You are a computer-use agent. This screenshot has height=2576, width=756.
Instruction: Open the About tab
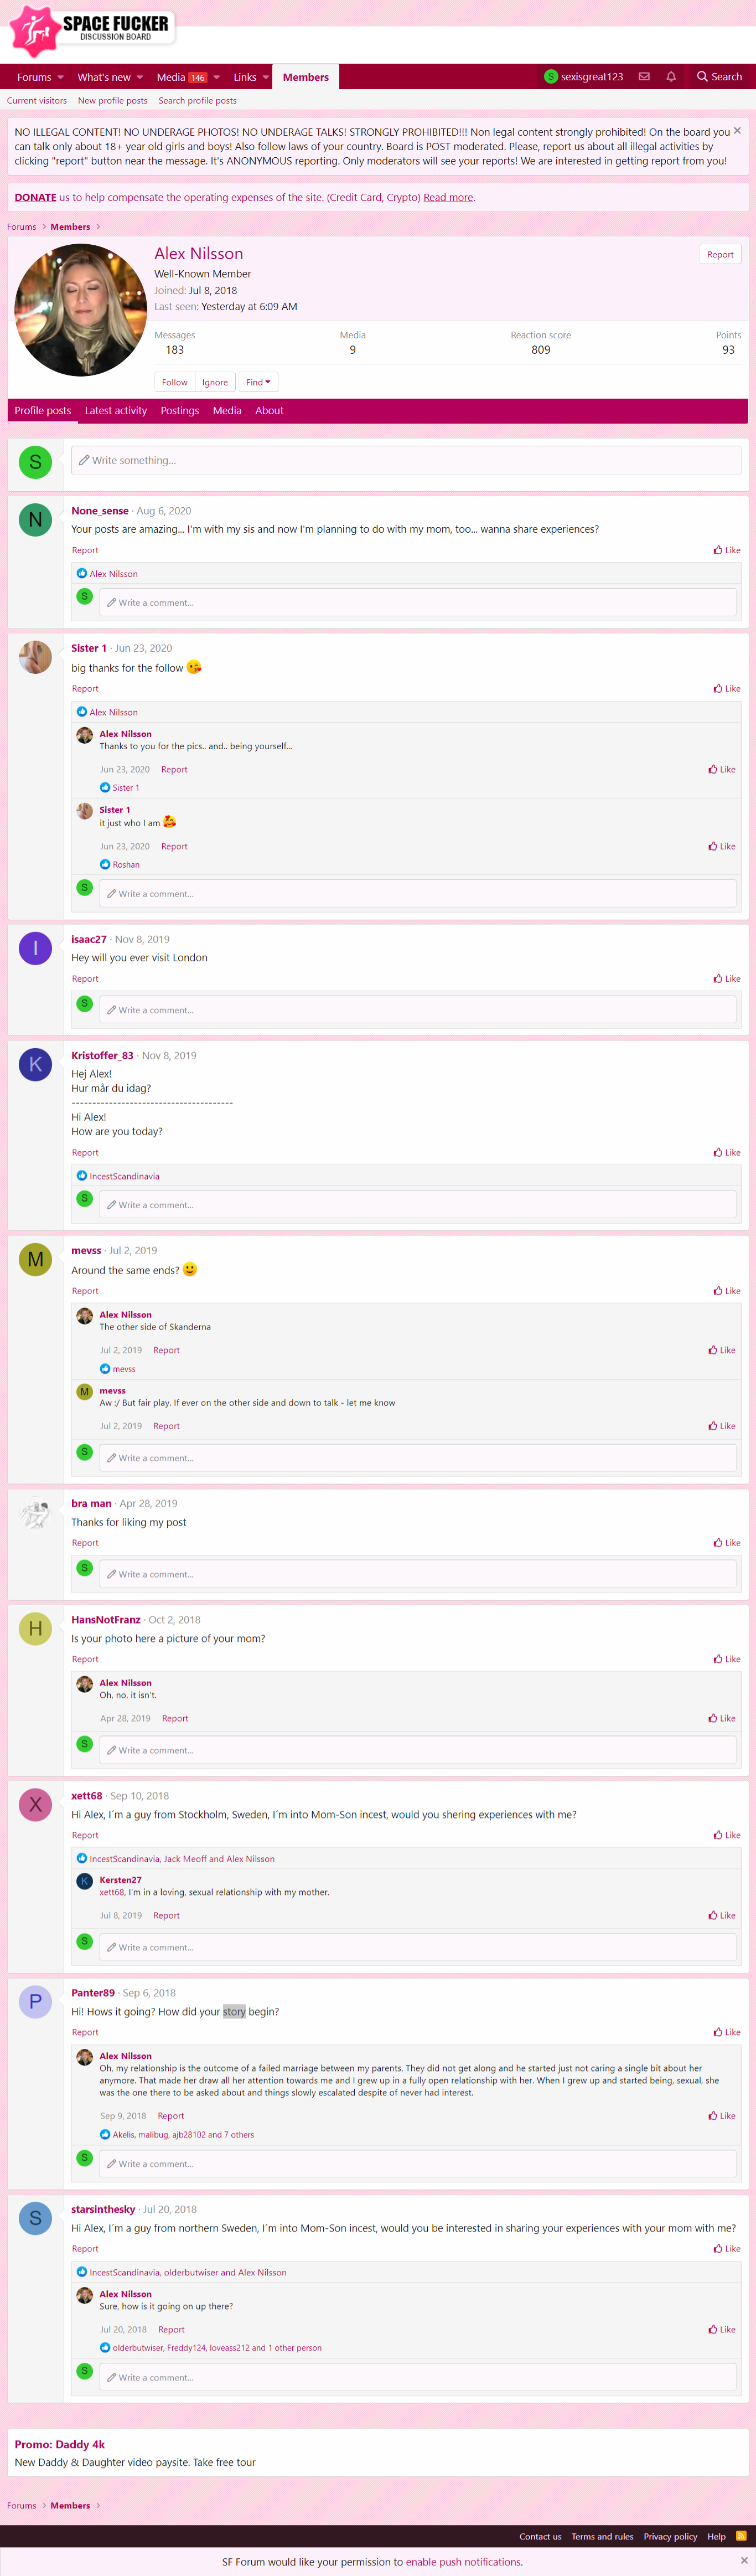(x=269, y=411)
